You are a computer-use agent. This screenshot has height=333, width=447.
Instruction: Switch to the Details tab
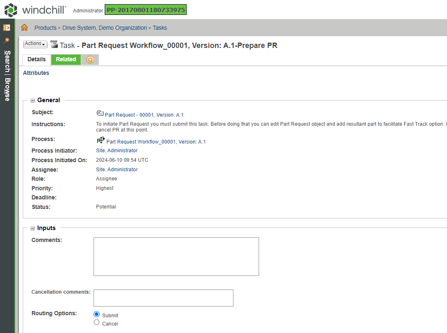click(36, 59)
